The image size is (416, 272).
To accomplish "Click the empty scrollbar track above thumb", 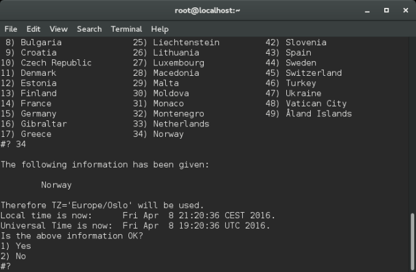I will coord(412,122).
